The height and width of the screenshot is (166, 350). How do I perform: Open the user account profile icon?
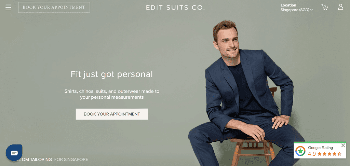pos(341,7)
